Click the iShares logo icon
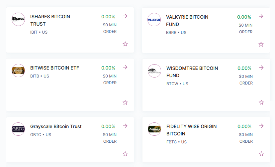 pos(18,19)
